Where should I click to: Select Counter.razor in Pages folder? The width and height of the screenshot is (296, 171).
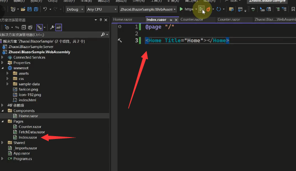pos(30,127)
